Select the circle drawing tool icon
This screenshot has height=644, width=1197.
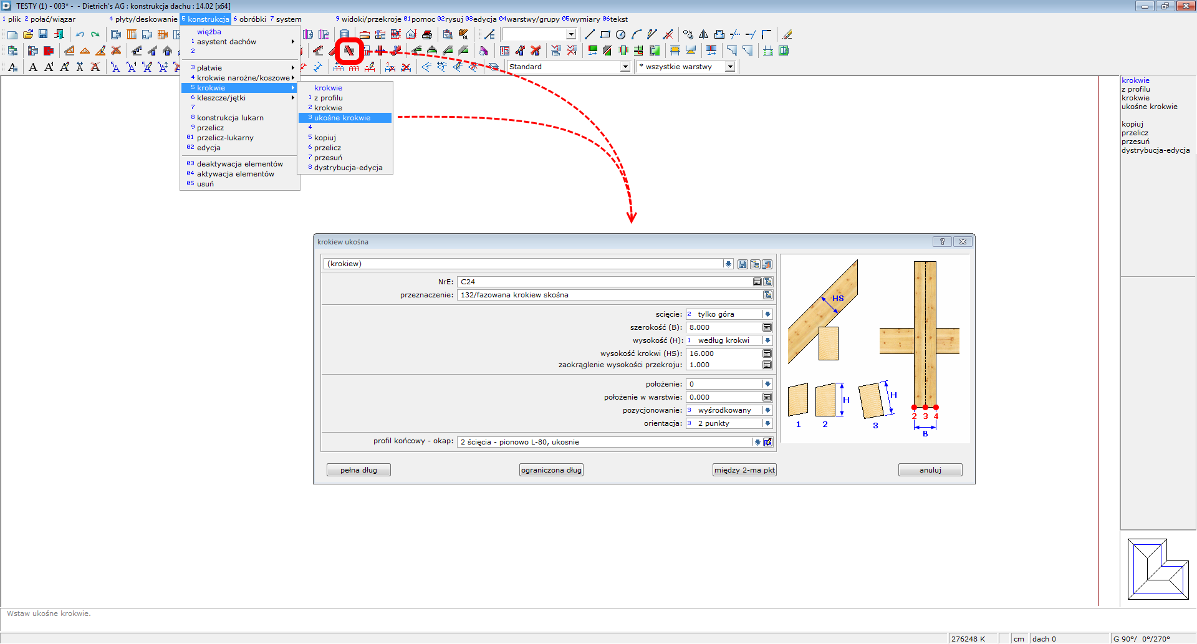coord(620,34)
